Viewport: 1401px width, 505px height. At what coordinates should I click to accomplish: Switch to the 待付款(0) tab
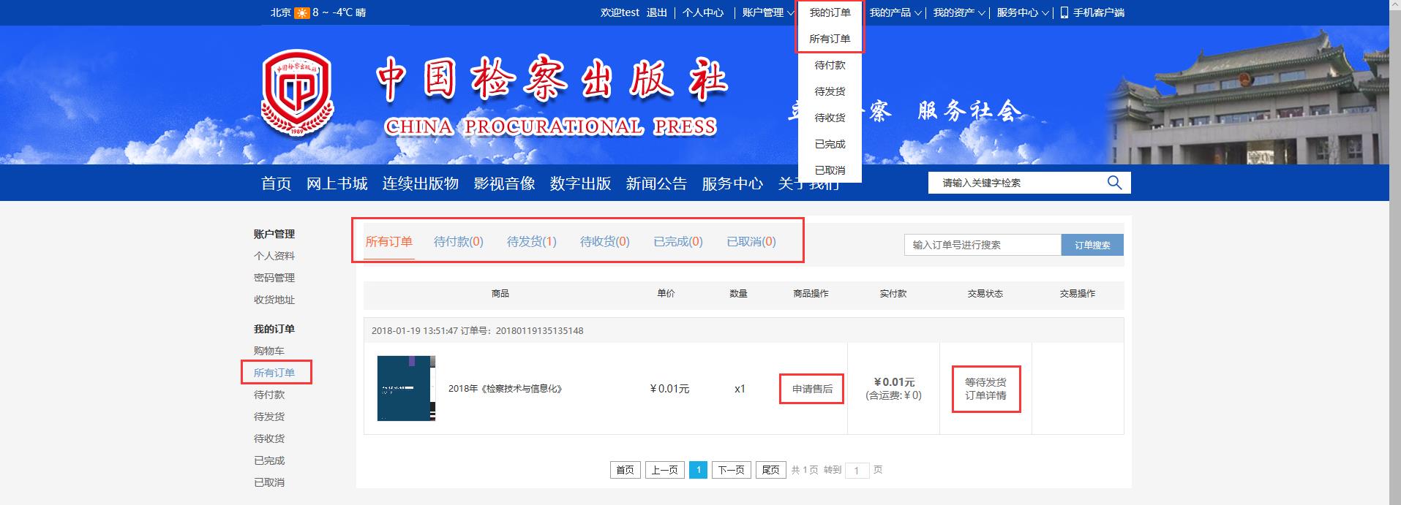point(459,242)
